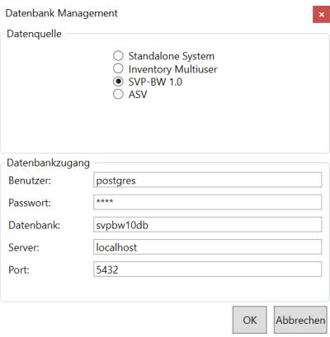Click into the Benutzer field containing postgres

[207, 180]
